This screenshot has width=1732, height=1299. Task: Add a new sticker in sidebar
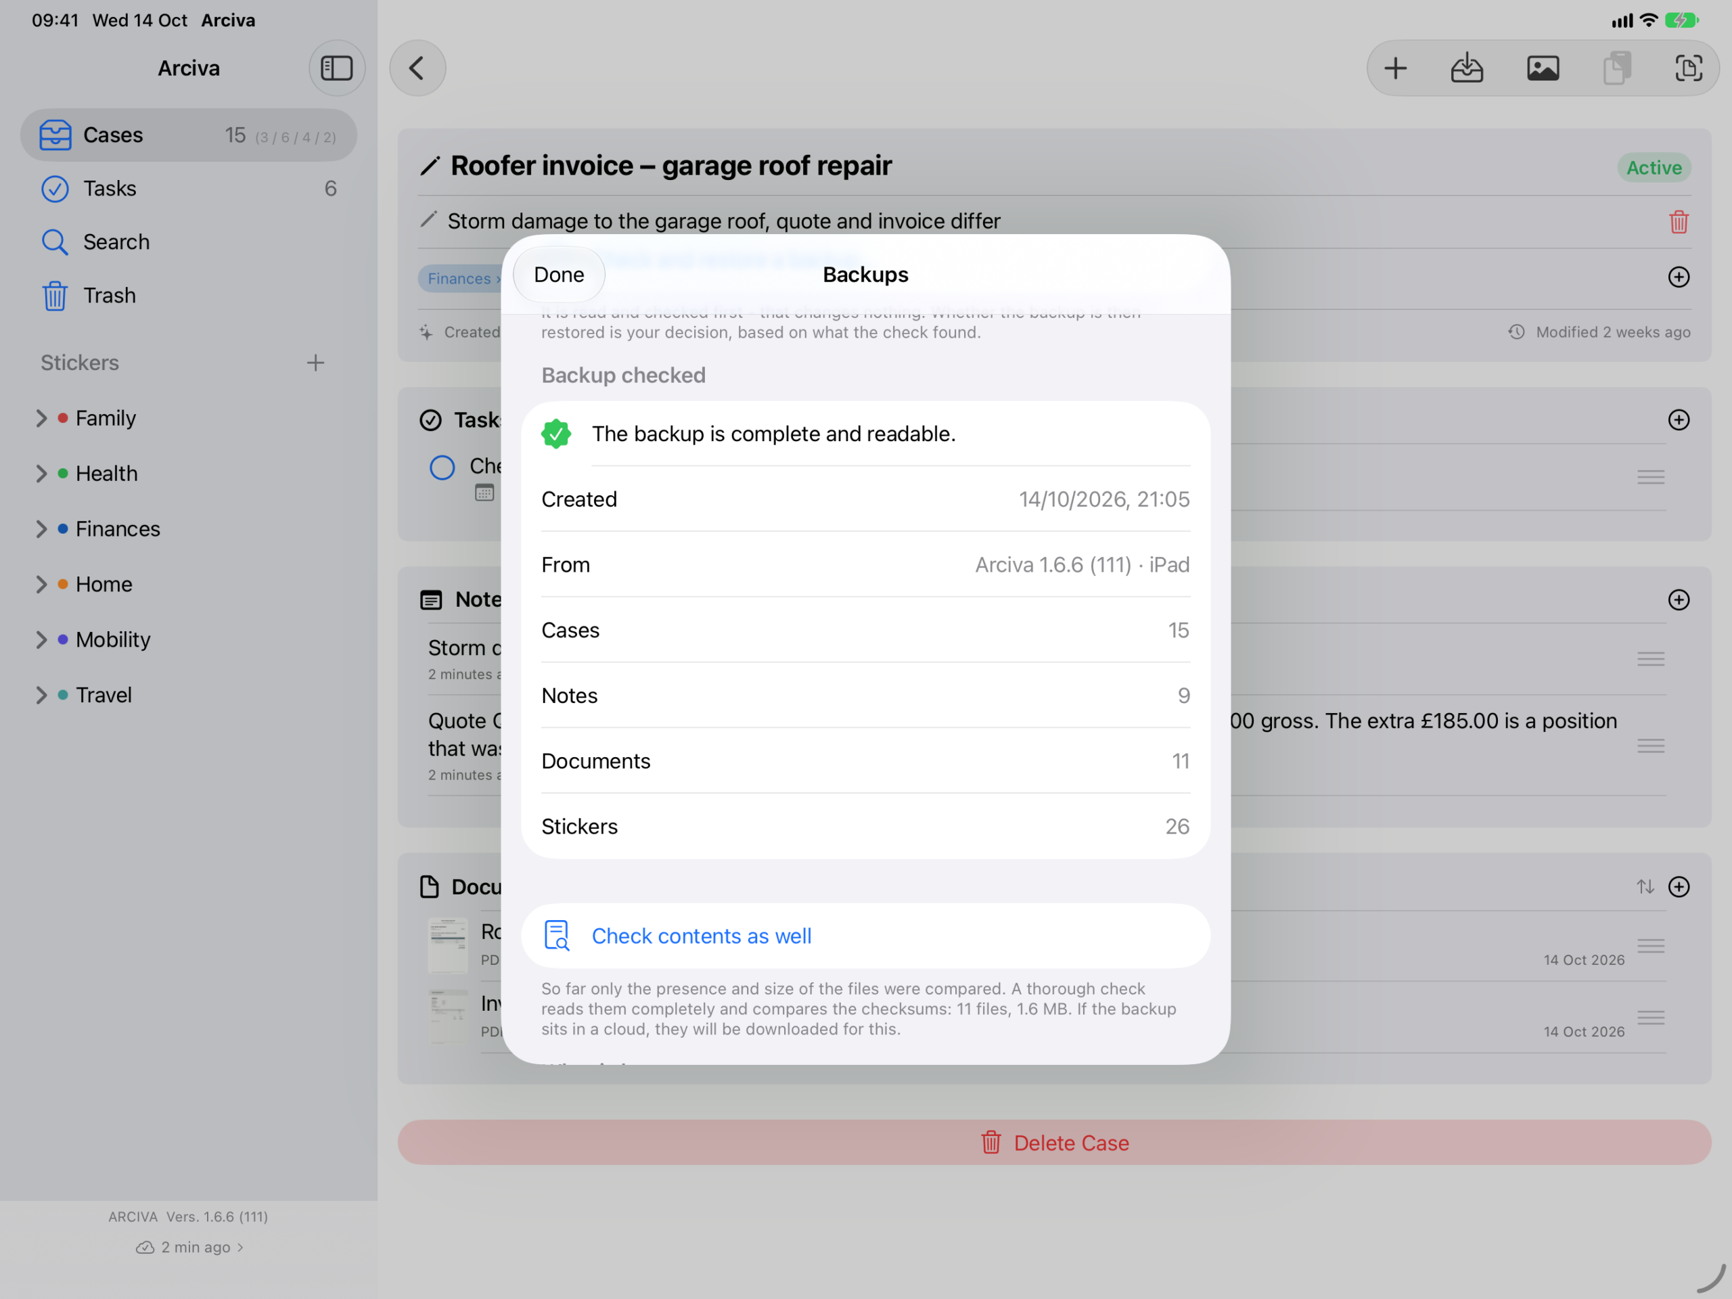click(315, 363)
